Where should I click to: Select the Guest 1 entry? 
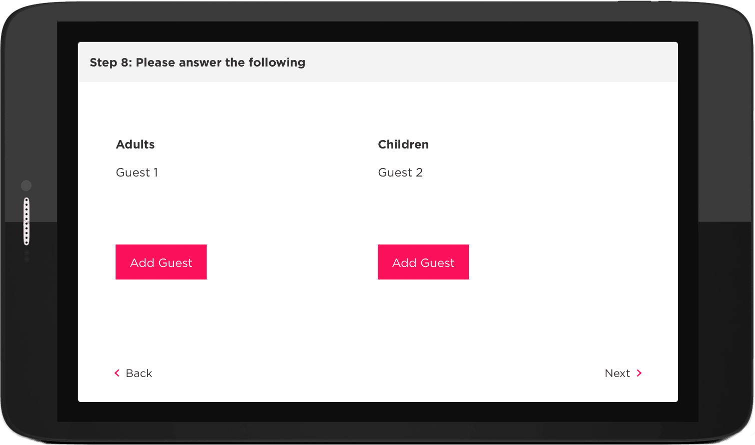[x=137, y=172]
